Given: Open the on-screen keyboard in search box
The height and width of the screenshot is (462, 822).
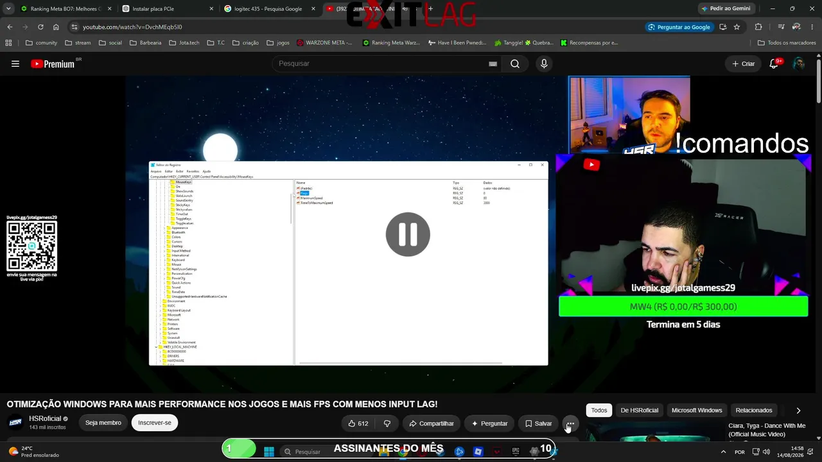Looking at the screenshot, I should pos(493,64).
